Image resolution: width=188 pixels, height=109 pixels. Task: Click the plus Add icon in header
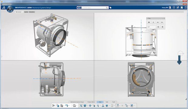[x=174, y=8]
